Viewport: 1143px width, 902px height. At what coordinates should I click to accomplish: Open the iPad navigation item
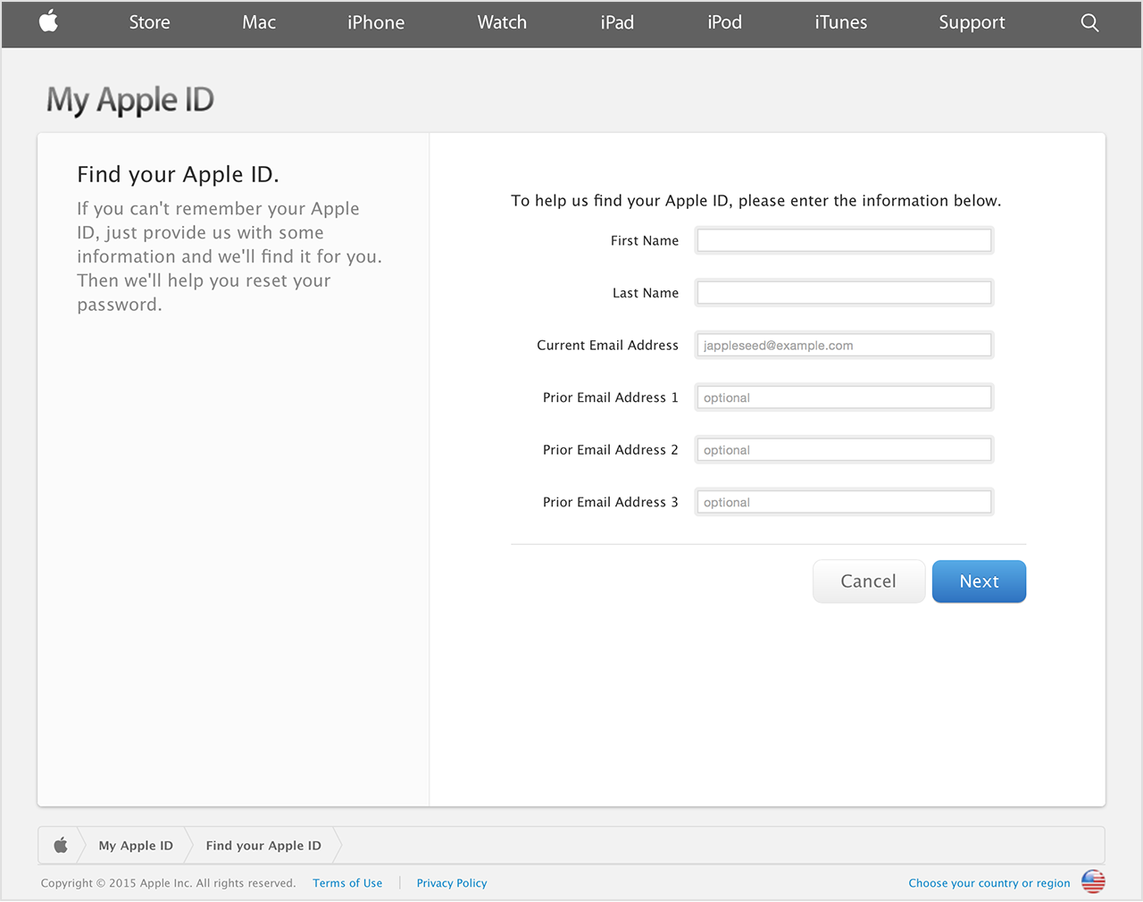pos(617,22)
